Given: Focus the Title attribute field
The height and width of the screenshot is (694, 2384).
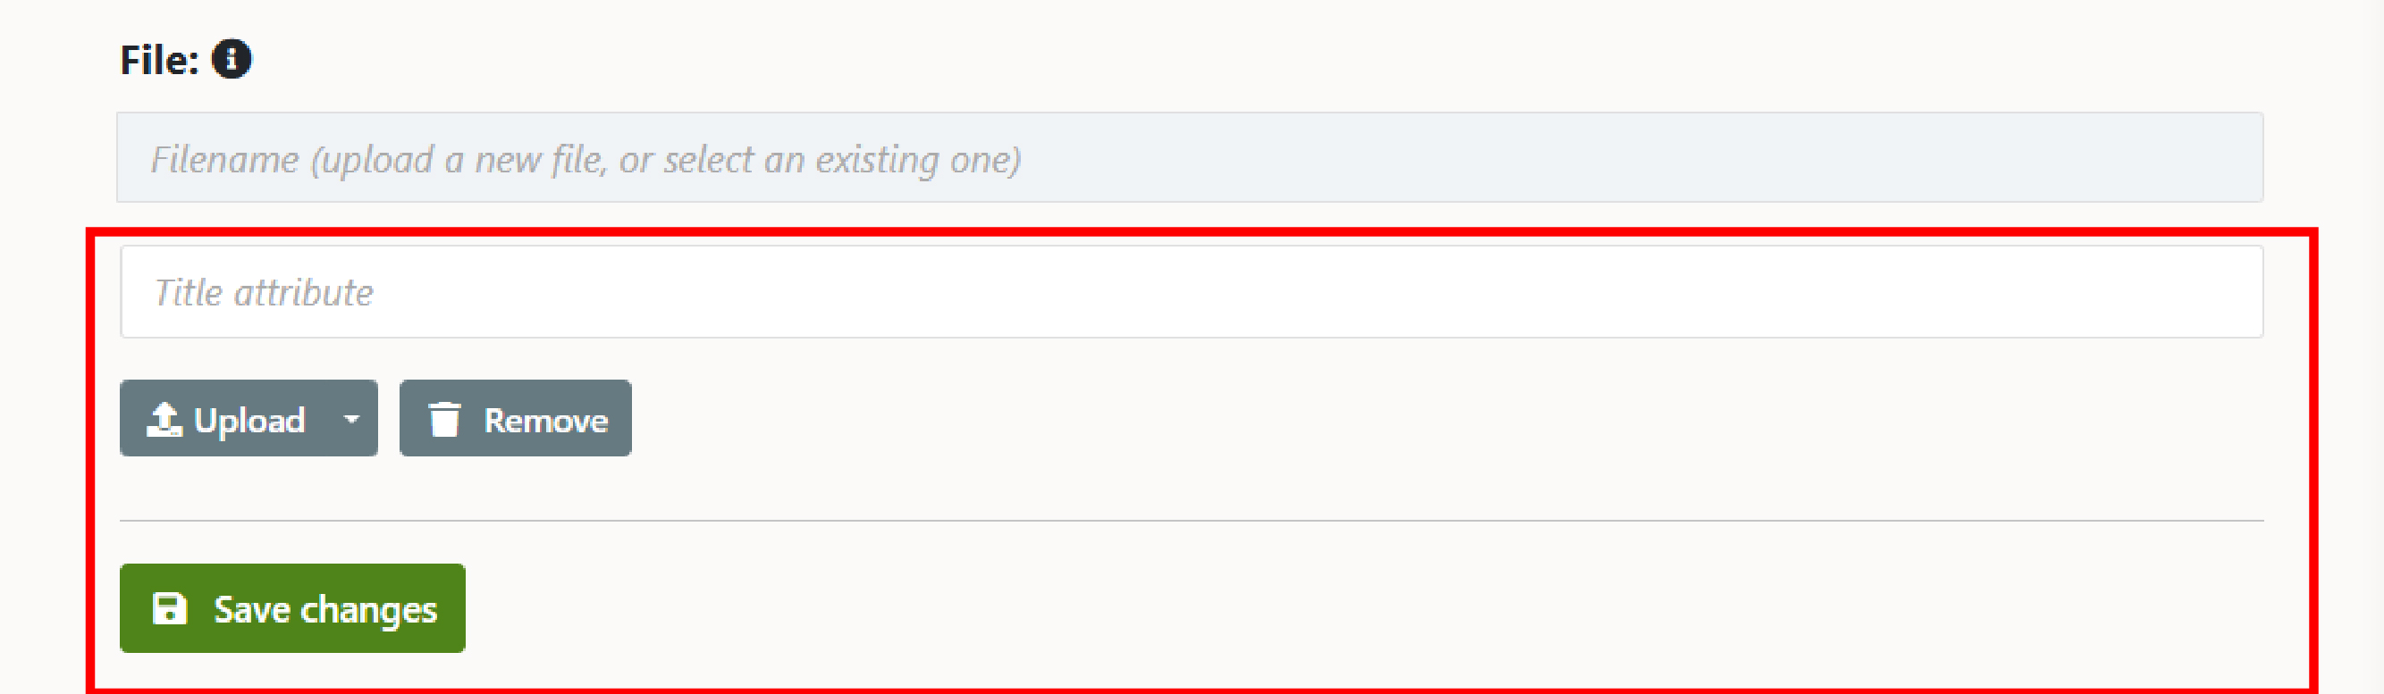Looking at the screenshot, I should (x=1191, y=292).
